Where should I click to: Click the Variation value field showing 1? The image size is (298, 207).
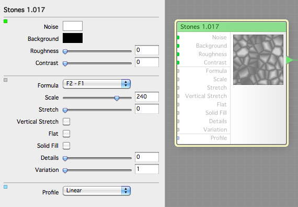147,169
